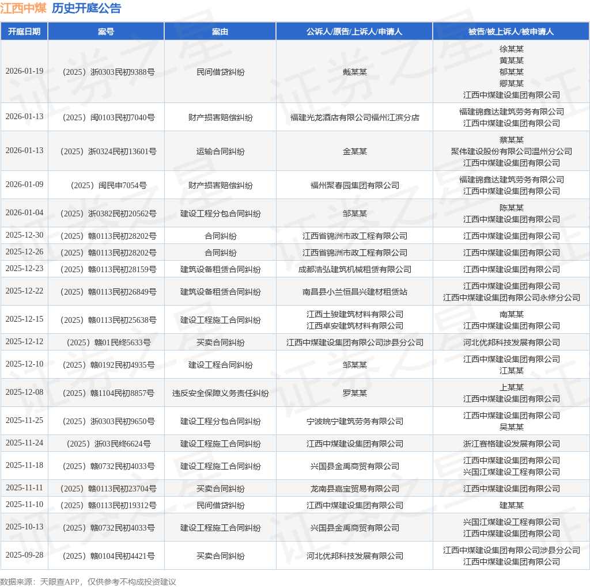Select case number 赣0192民初4935号

[108, 365]
